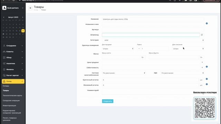This screenshot has width=221, height=124.
Task: Open Складские операции submenu link
Action: 11,101
